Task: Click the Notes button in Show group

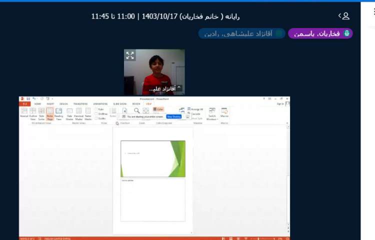Action: point(113,112)
